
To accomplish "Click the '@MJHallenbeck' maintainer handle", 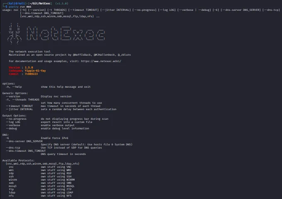I will [104, 55].
